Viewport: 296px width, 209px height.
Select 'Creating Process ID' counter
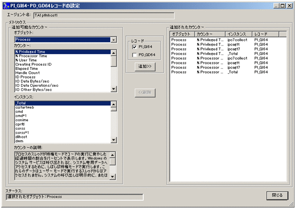point(63,64)
